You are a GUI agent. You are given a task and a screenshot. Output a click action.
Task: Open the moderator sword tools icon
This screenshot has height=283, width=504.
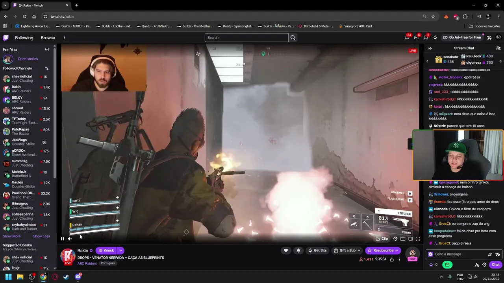(477, 265)
